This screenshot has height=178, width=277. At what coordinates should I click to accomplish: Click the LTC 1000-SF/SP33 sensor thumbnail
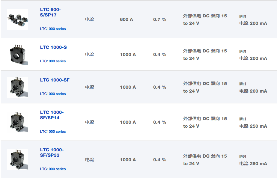18,160
